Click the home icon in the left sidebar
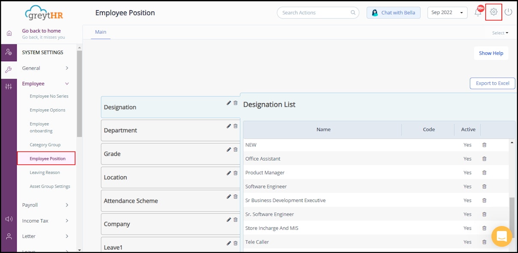The image size is (518, 253). tap(9, 32)
